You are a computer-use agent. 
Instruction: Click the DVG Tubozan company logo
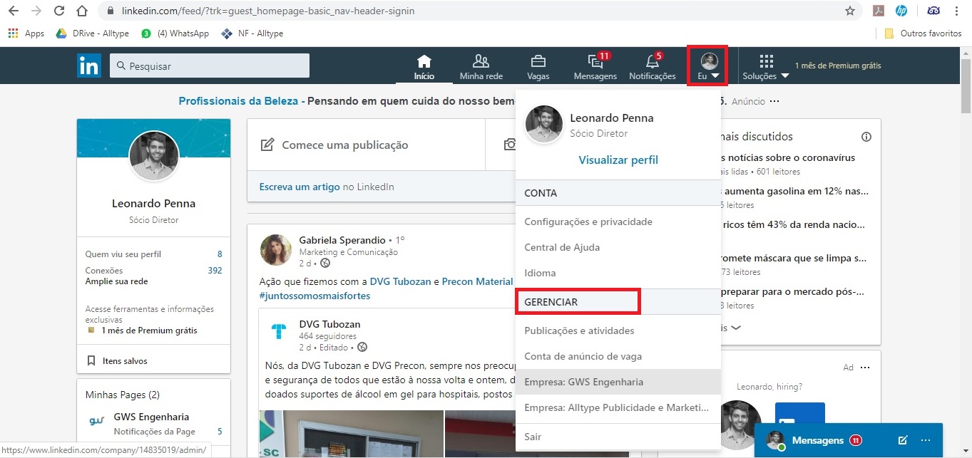coord(278,331)
